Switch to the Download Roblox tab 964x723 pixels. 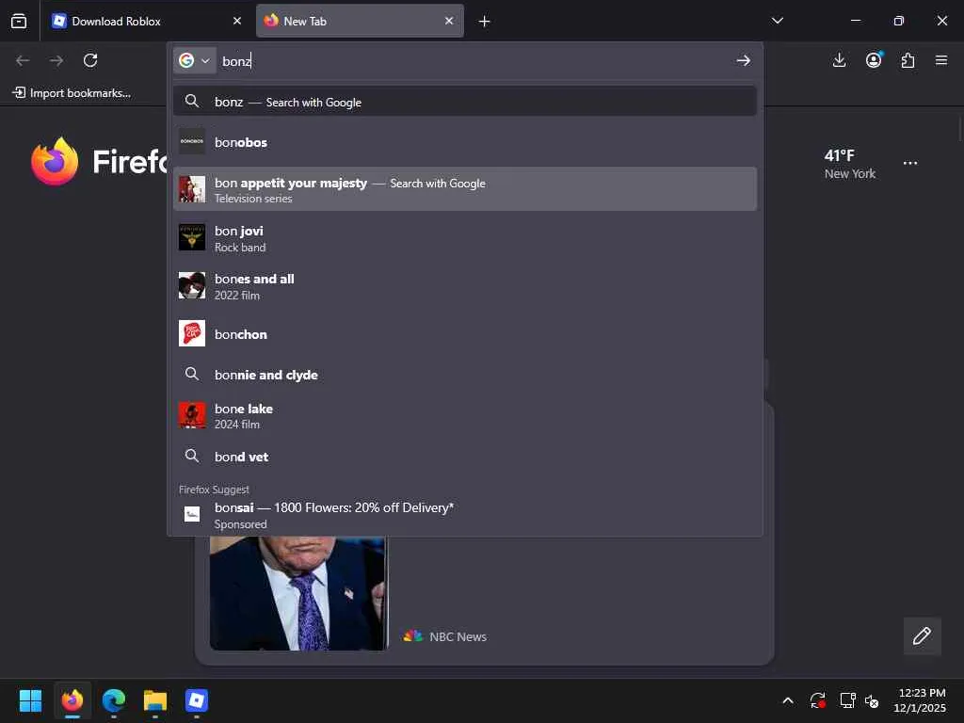[148, 21]
